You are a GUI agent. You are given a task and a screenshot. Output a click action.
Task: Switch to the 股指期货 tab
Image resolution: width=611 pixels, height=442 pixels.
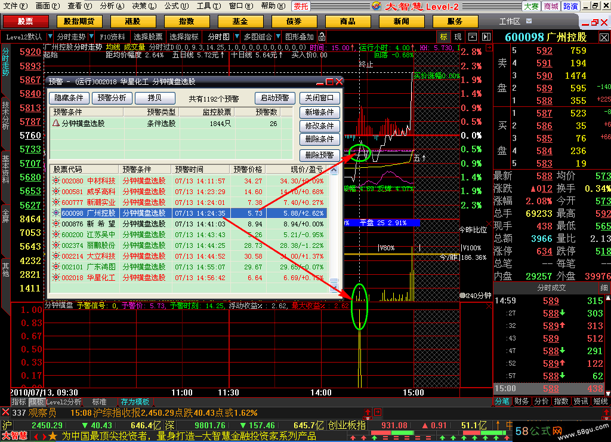(79, 21)
